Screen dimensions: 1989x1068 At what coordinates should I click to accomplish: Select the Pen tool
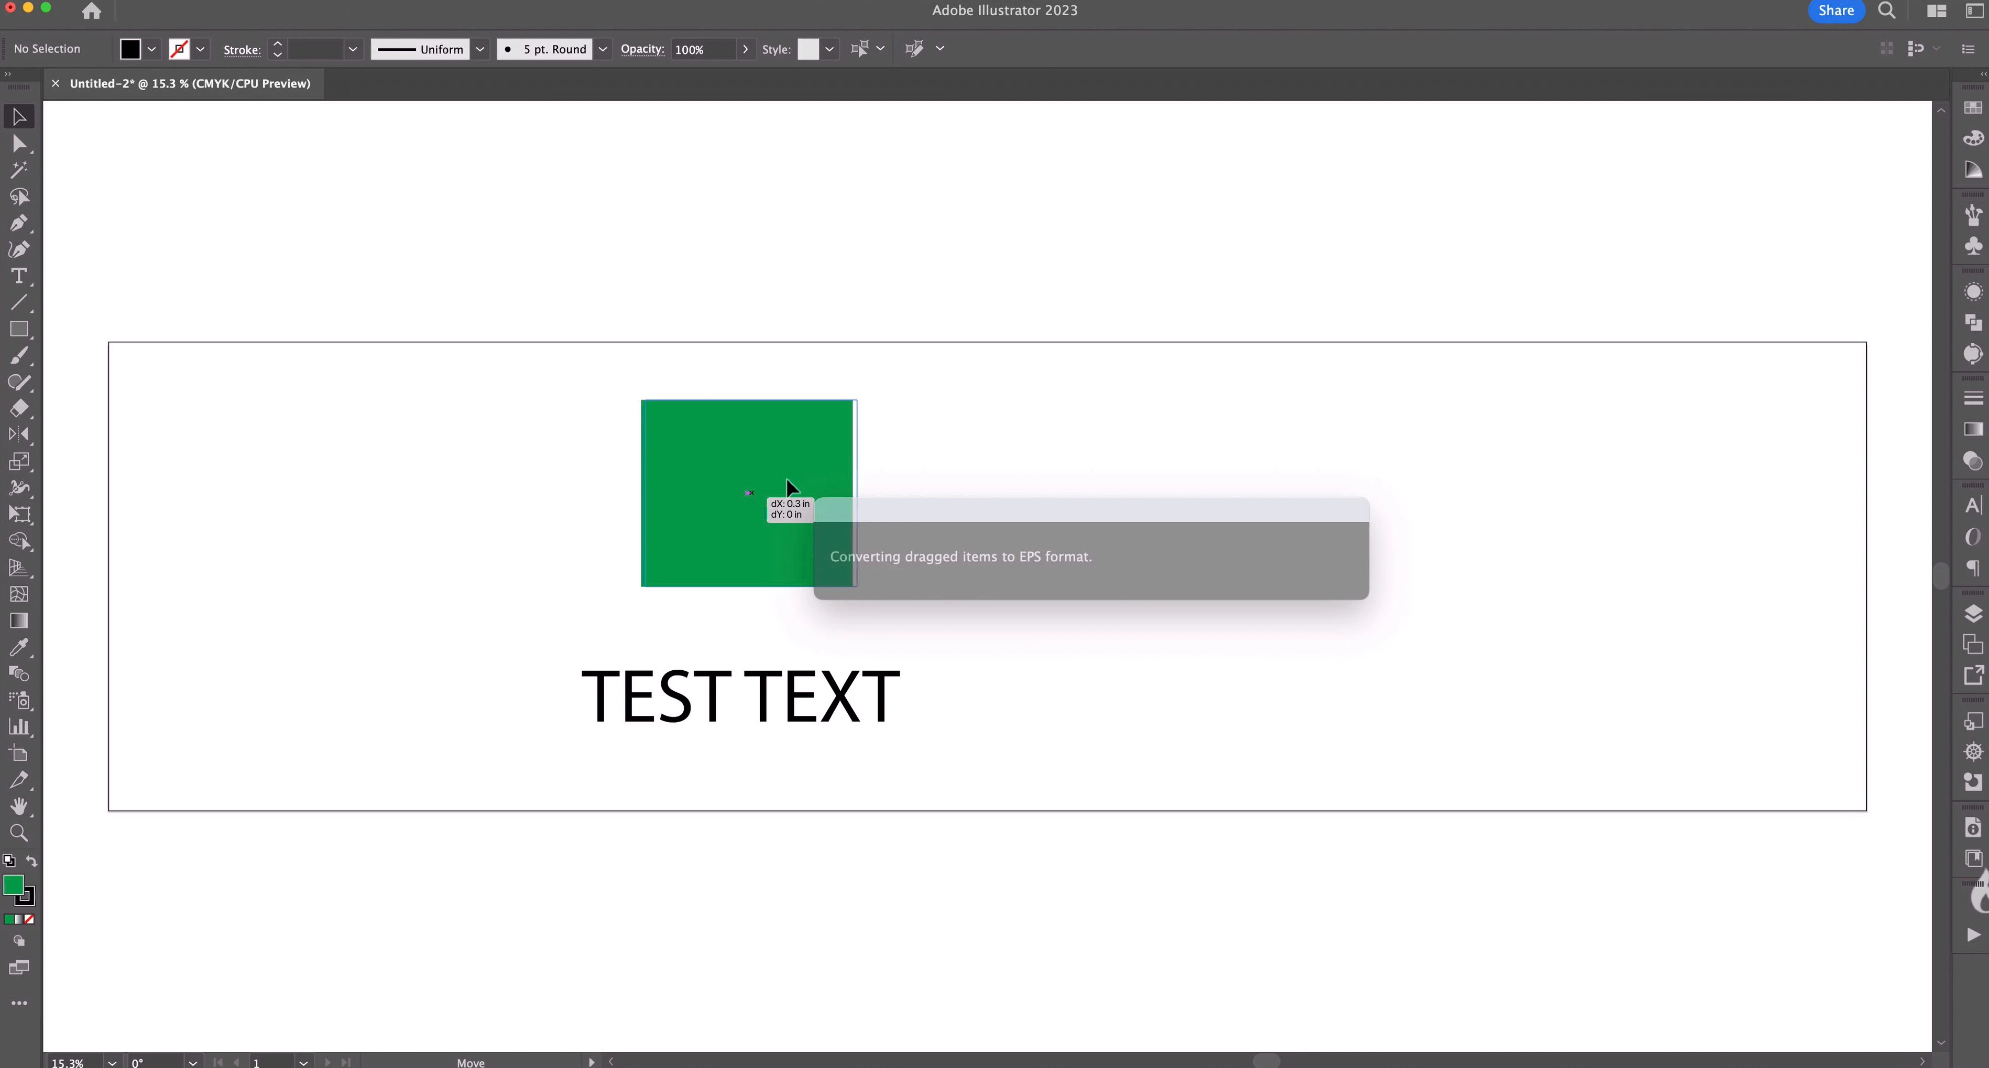tap(18, 223)
